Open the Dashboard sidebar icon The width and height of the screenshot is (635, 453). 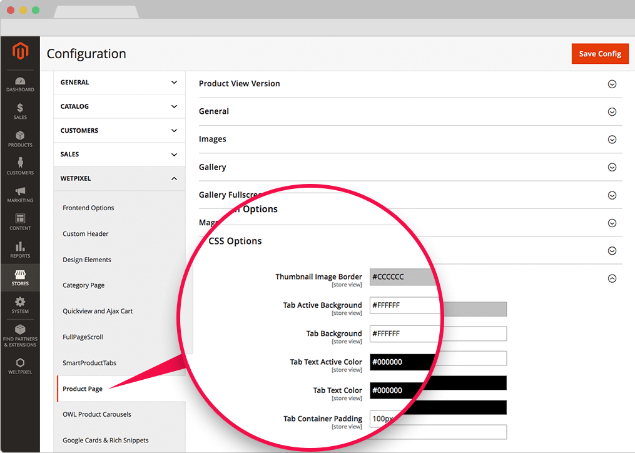(x=20, y=84)
